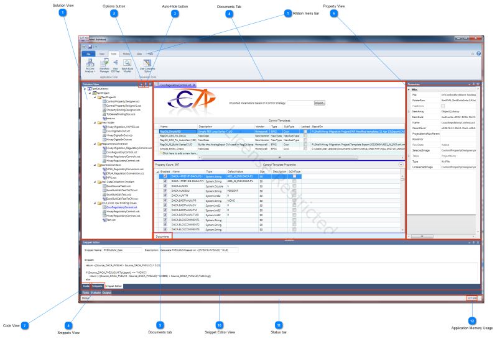Toggle Enabled checkbox for DACA.BADPVALM.PR
The height and width of the screenshot is (339, 497).
click(165, 201)
